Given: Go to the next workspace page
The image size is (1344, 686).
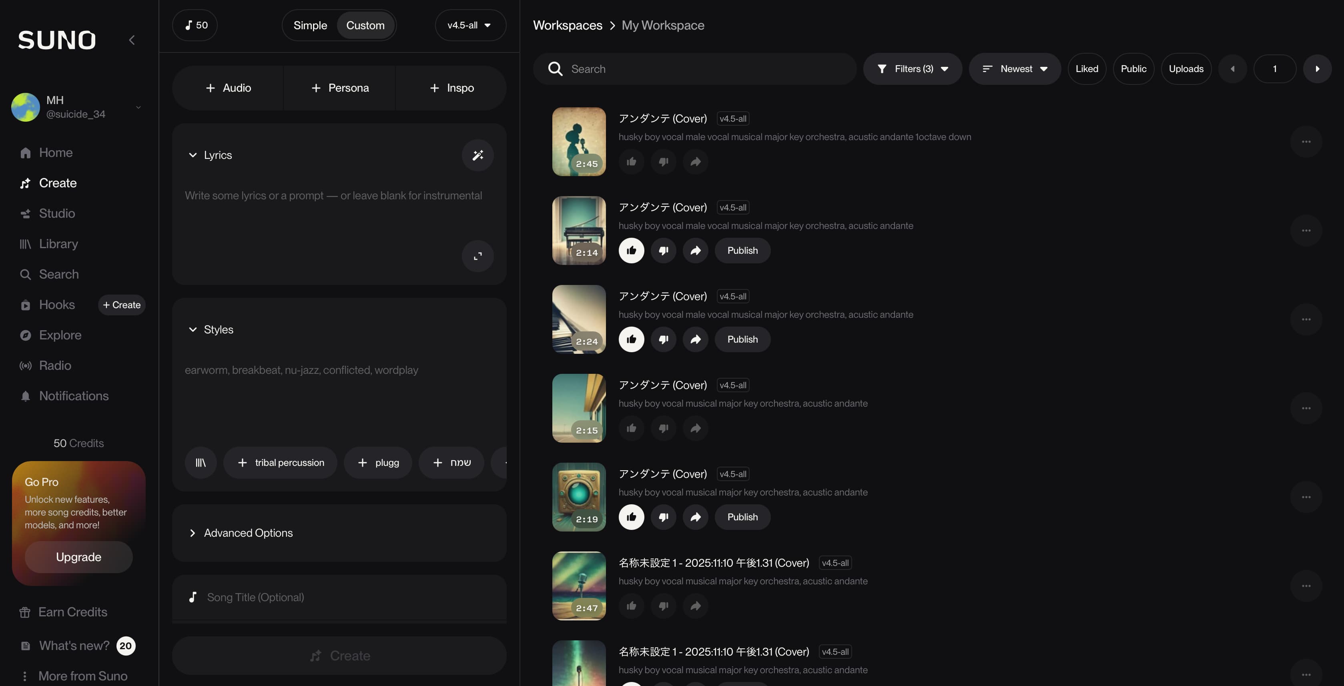Looking at the screenshot, I should 1317,69.
